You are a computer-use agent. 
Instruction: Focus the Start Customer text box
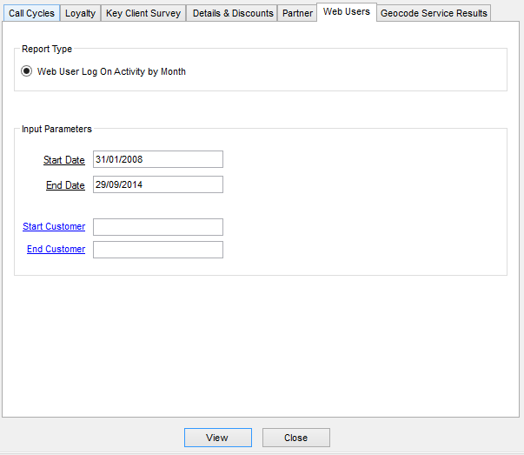(x=157, y=227)
